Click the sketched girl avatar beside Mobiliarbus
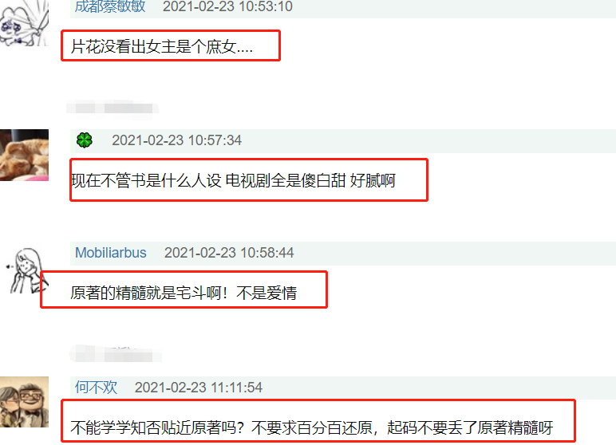616x445 pixels. 25,271
